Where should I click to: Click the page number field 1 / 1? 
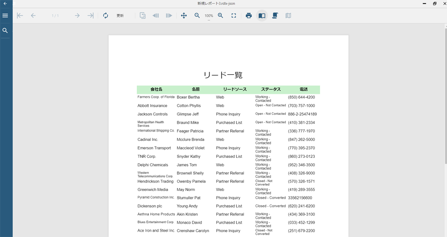click(55, 16)
